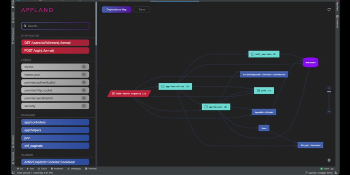
Task: Select the BCrypt::Password node
Action: point(310,145)
